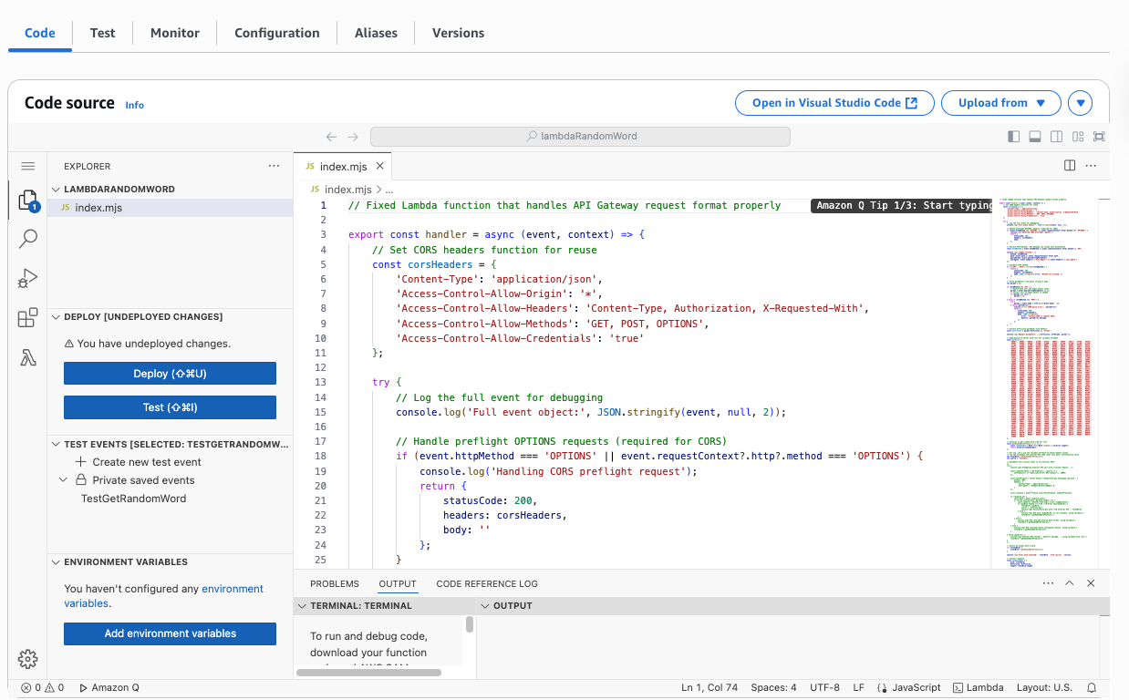Open the PROBLEMS panel tab
Image resolution: width=1129 pixels, height=700 pixels.
point(334,583)
